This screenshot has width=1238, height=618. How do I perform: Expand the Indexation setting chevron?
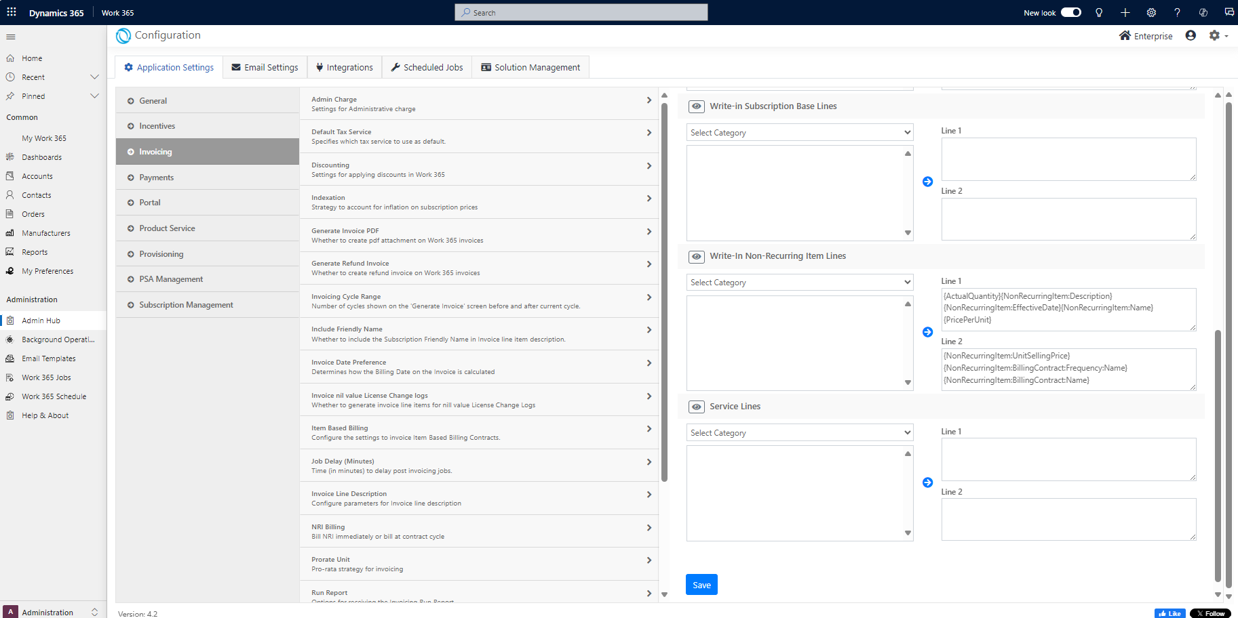(649, 199)
